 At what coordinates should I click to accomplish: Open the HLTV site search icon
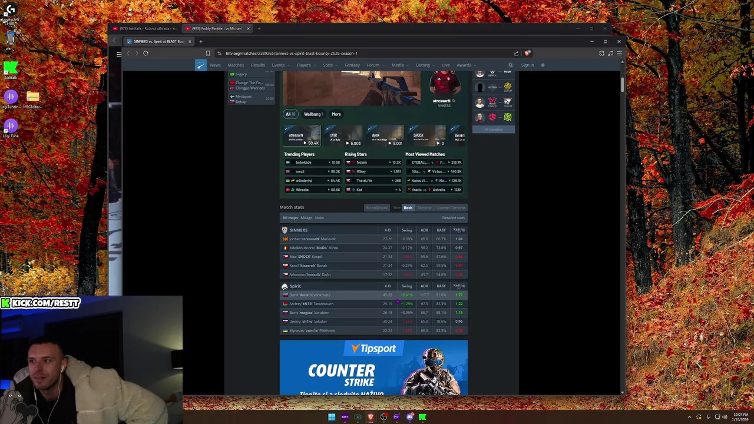[511, 65]
